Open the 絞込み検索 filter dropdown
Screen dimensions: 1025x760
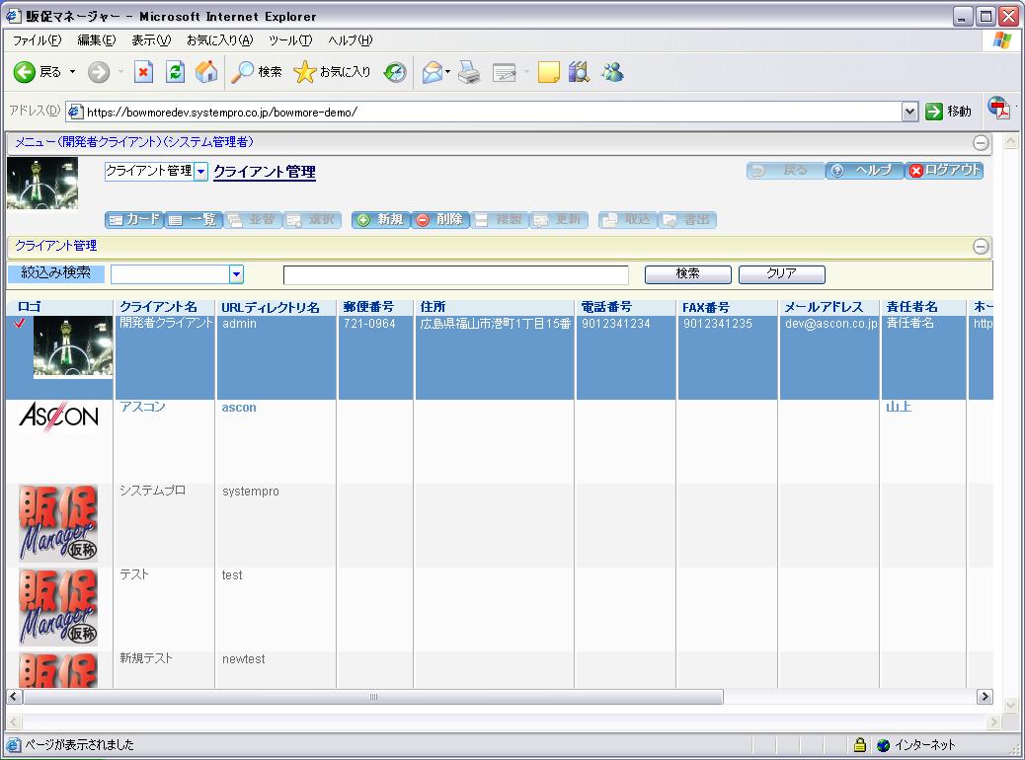point(236,274)
